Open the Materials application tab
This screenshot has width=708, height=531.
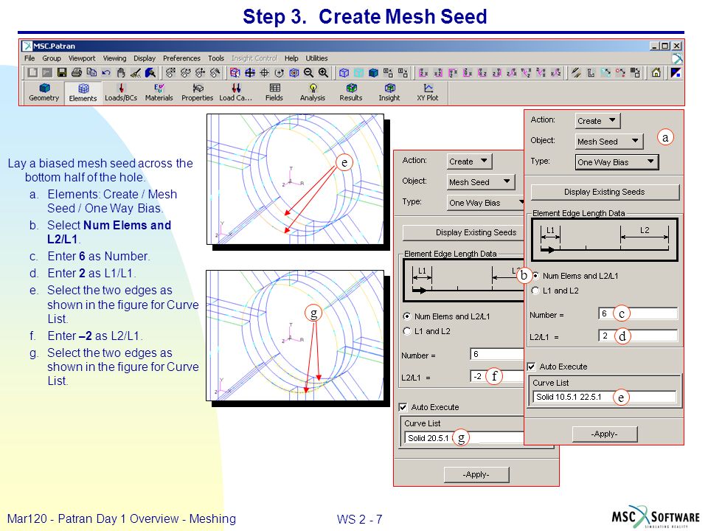pyautogui.click(x=159, y=93)
